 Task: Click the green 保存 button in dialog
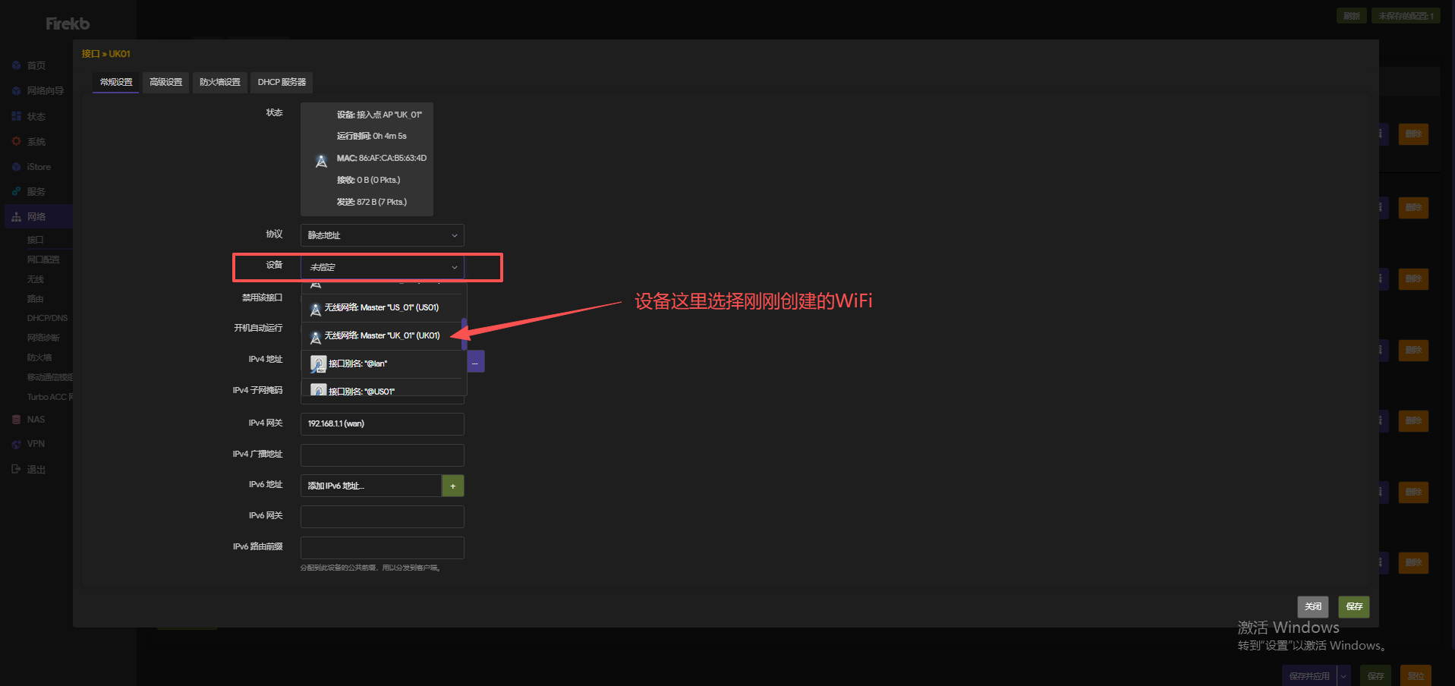click(x=1353, y=606)
